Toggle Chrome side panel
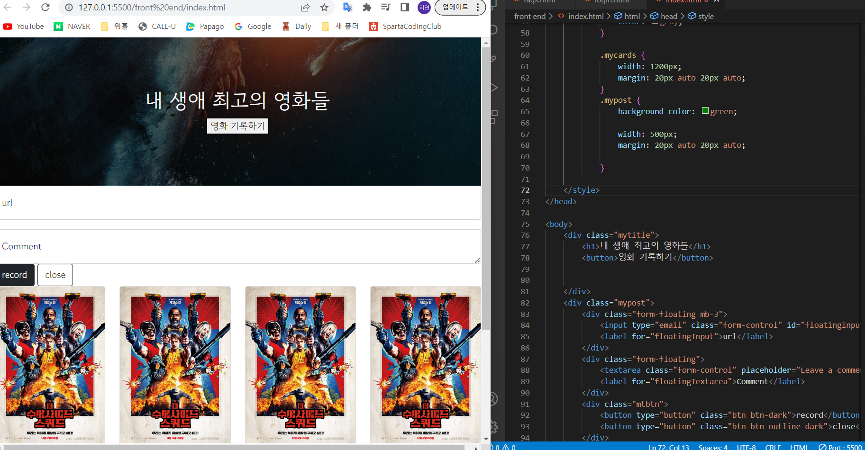This screenshot has width=865, height=450. point(405,7)
